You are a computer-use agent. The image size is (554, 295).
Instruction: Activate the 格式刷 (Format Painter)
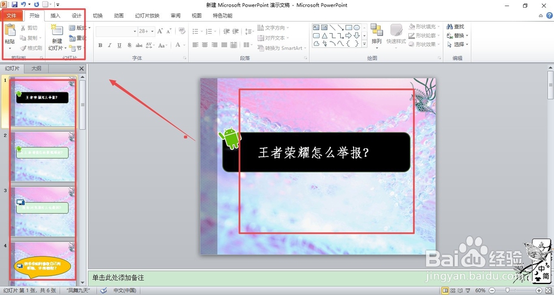31,48
